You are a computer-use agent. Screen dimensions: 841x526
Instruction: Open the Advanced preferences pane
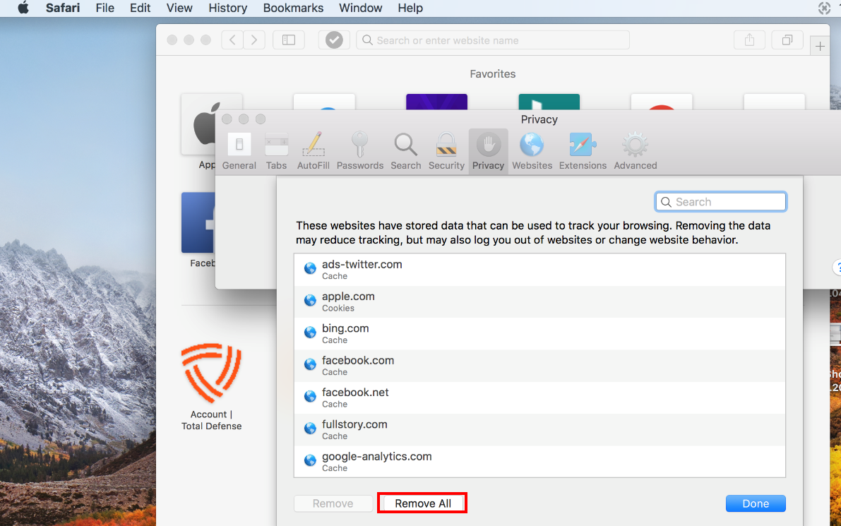(635, 151)
